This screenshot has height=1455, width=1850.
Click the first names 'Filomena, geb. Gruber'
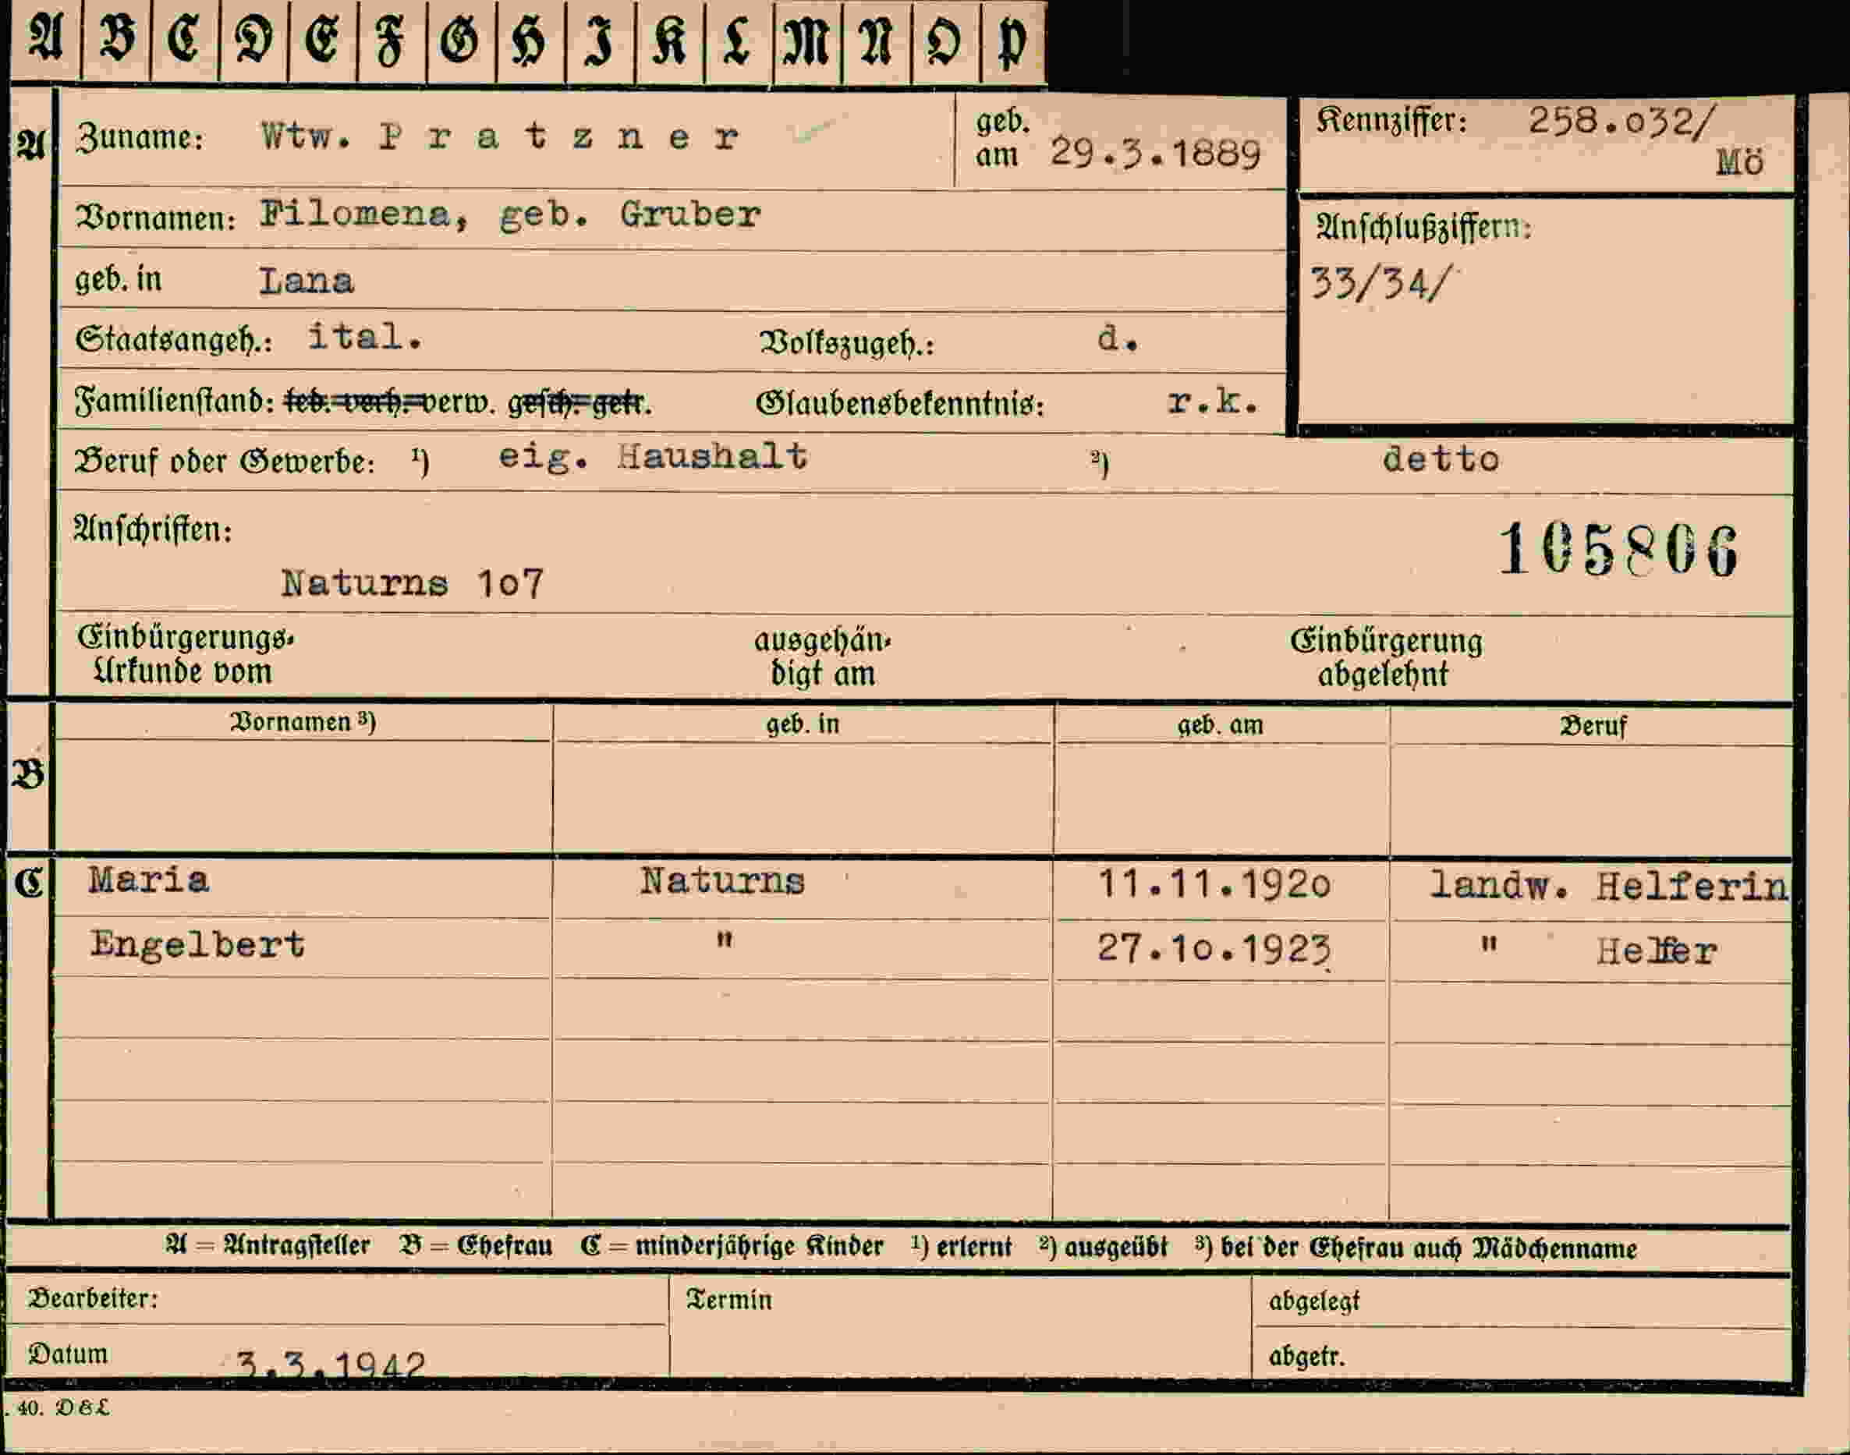[509, 214]
